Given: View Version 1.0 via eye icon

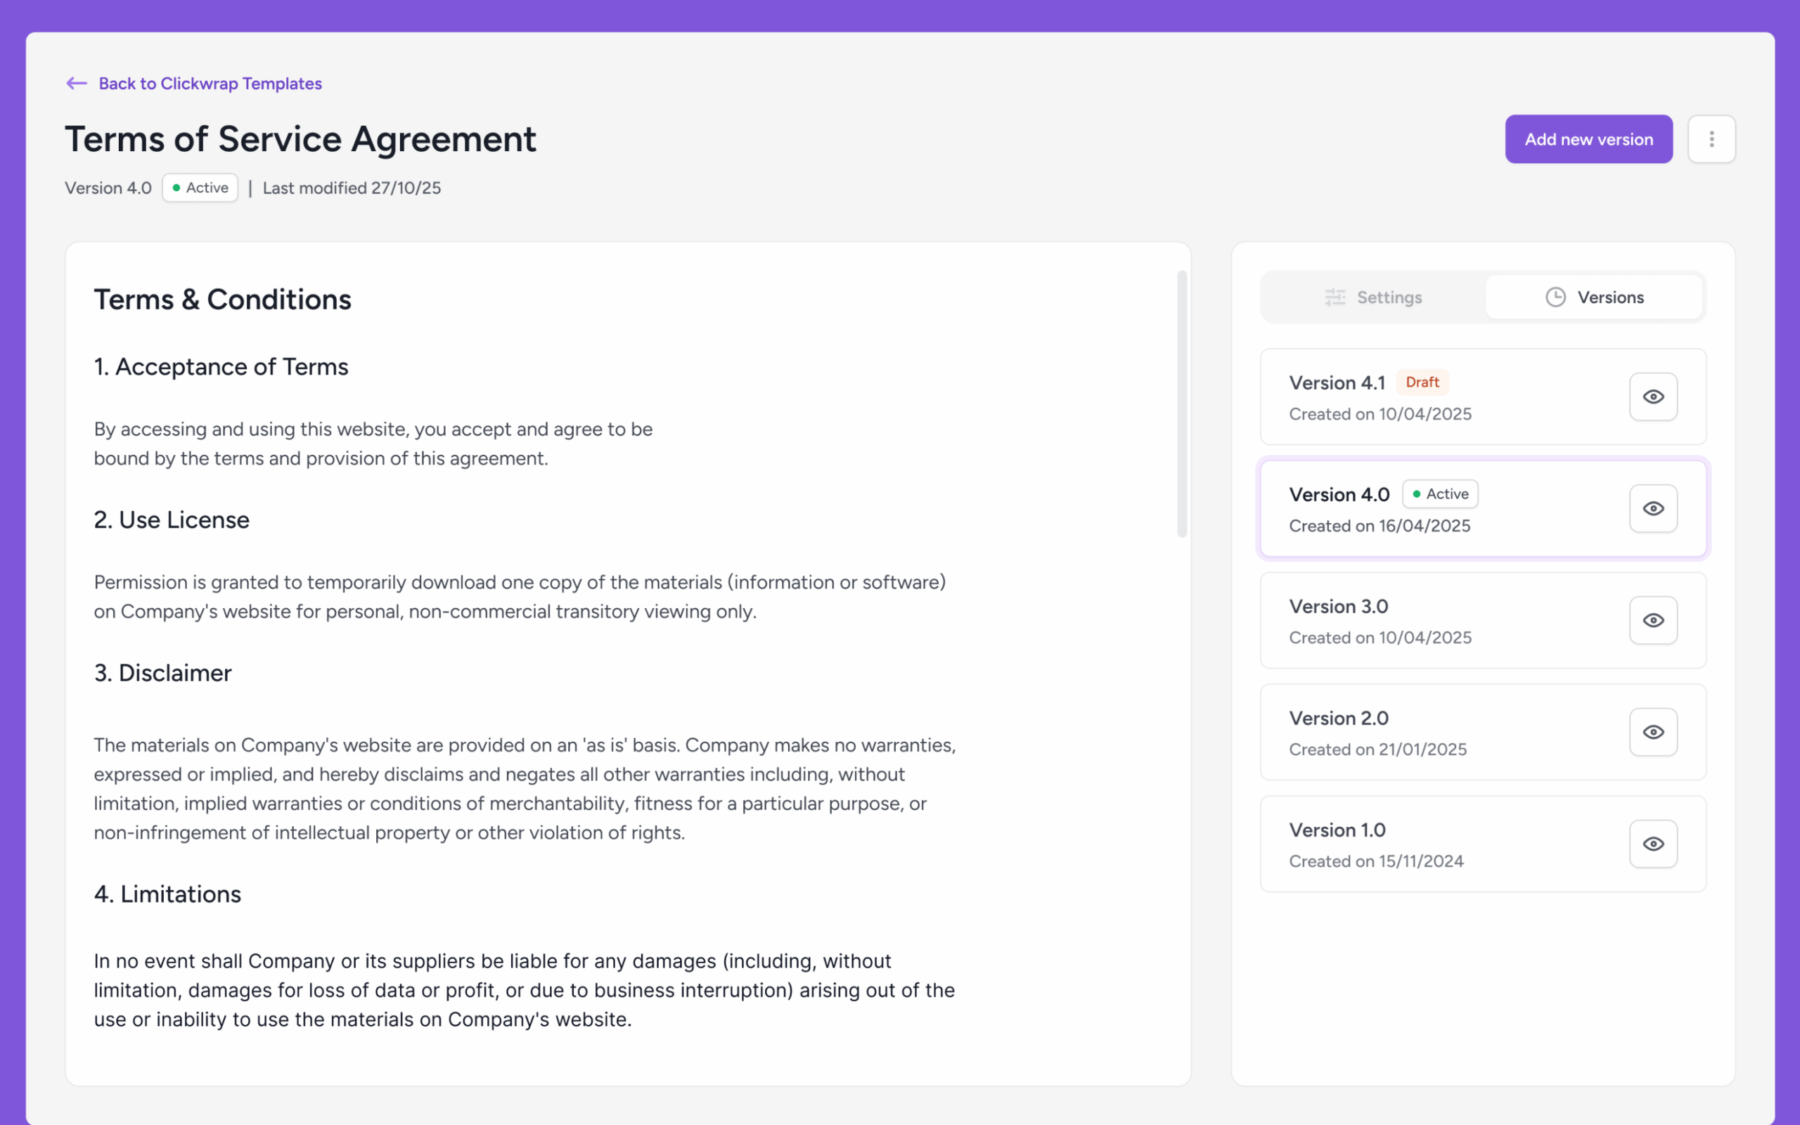Looking at the screenshot, I should 1653,844.
